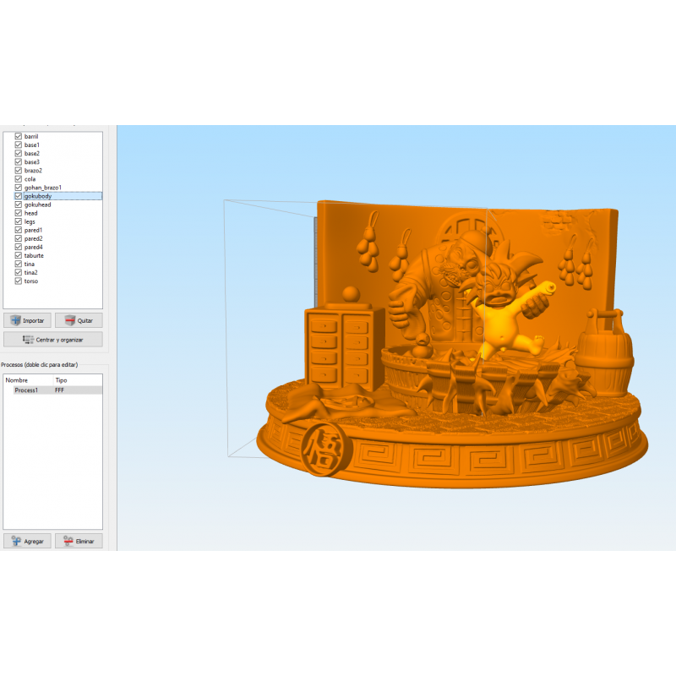Uncheck the taburte checkbox
This screenshot has height=676, width=676.
click(18, 255)
